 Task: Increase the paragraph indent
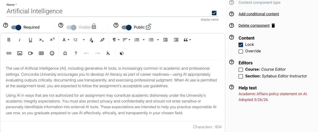(176, 40)
